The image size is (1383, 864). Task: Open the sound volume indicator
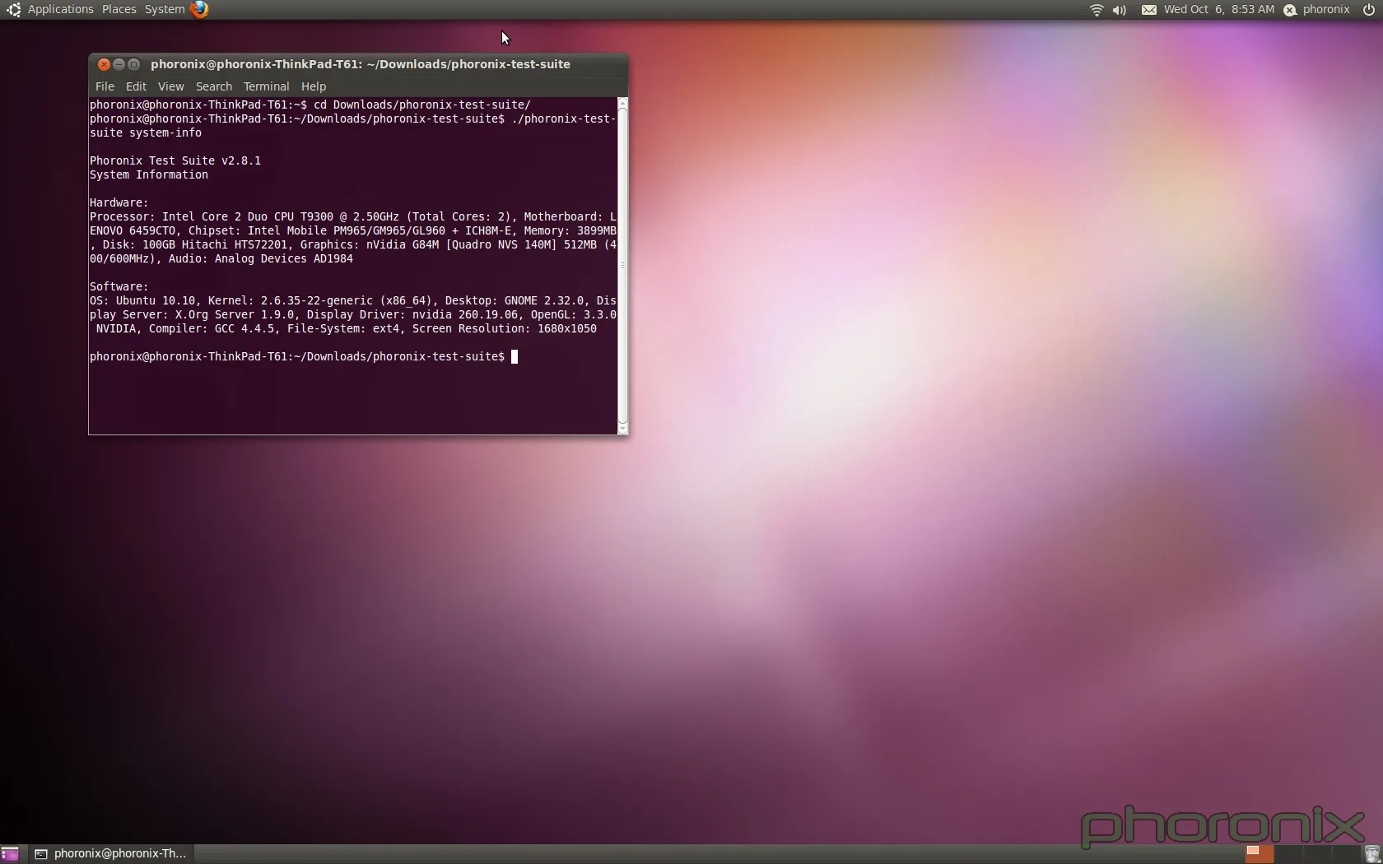coord(1120,10)
